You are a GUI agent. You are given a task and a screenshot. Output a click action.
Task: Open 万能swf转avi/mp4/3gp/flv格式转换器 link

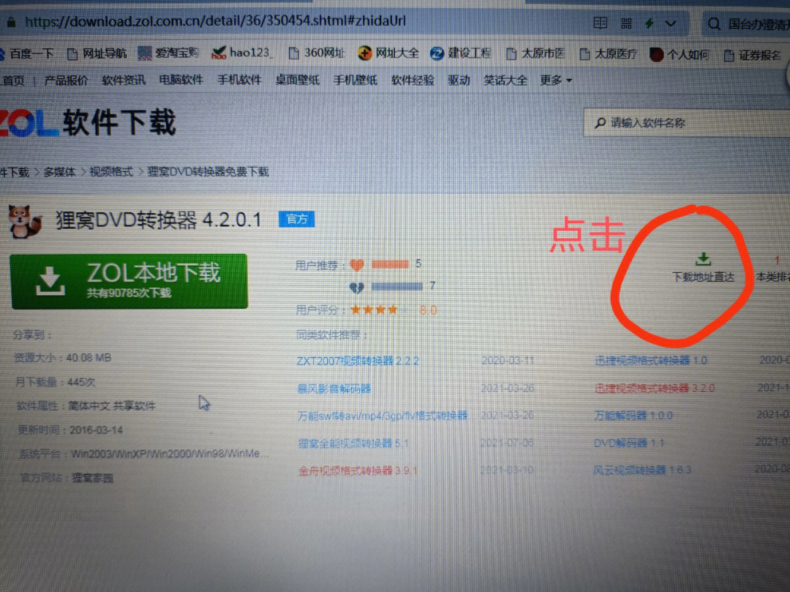(383, 416)
